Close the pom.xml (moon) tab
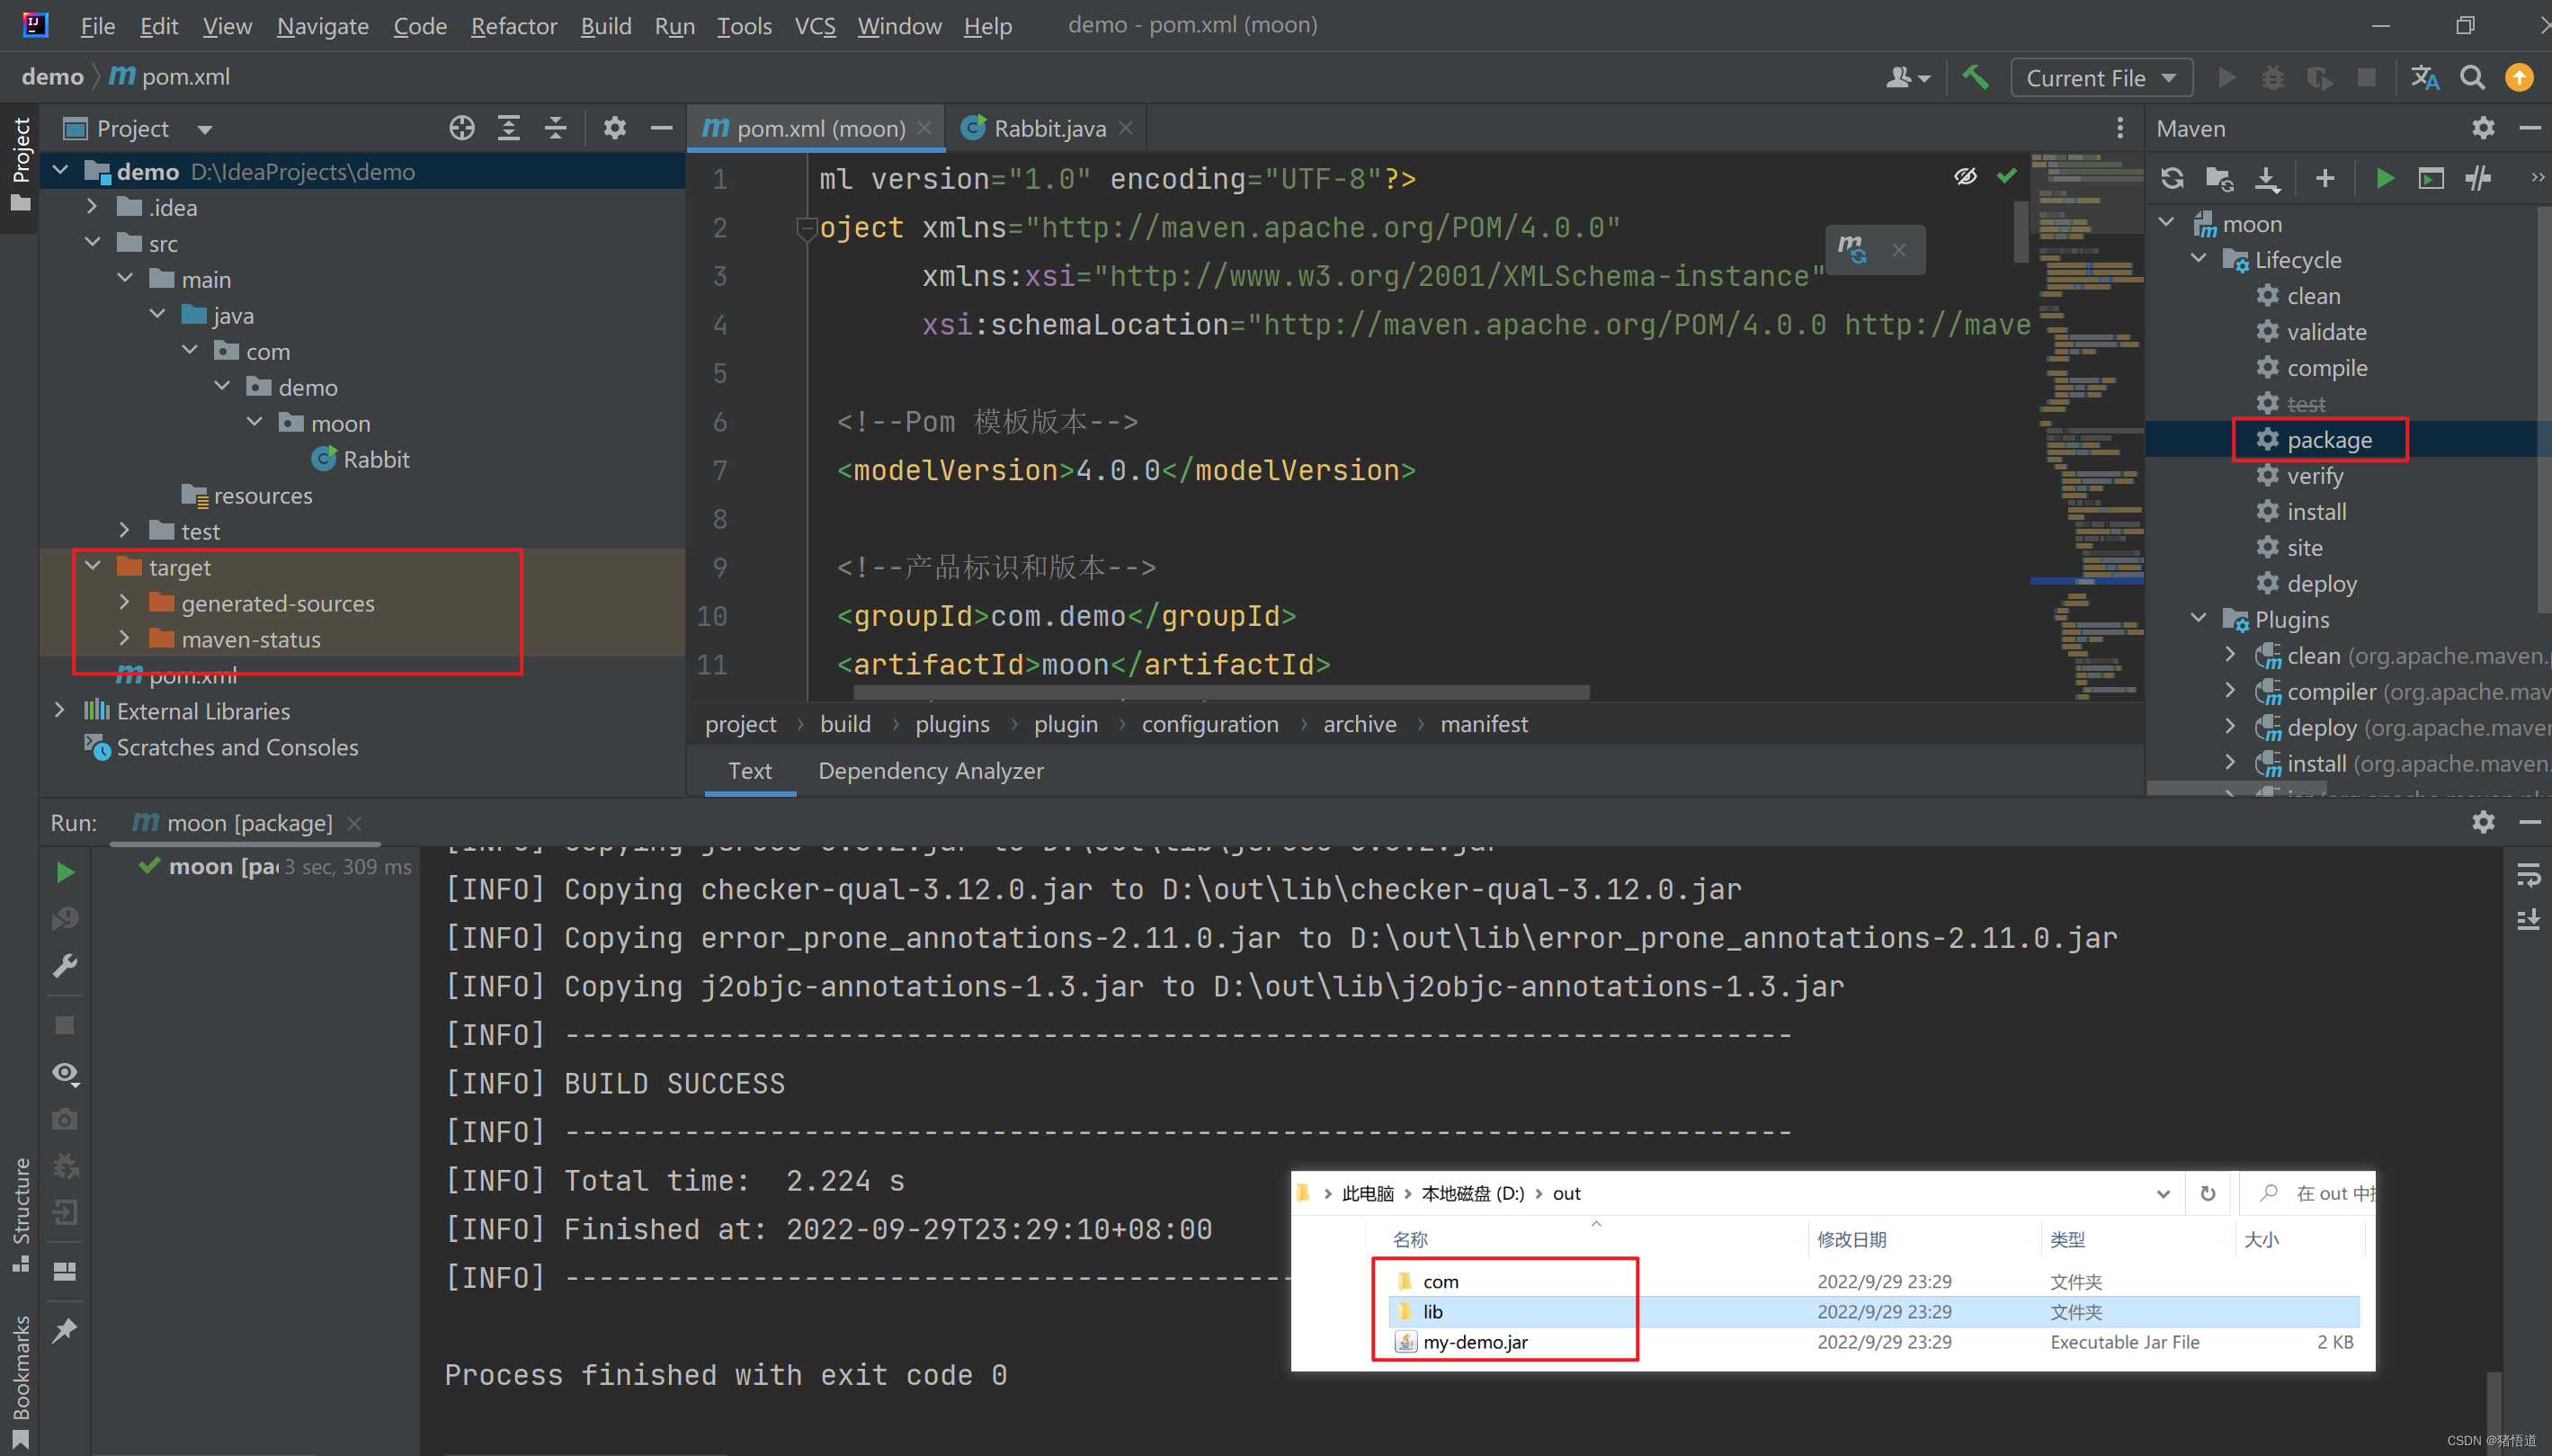 924,128
